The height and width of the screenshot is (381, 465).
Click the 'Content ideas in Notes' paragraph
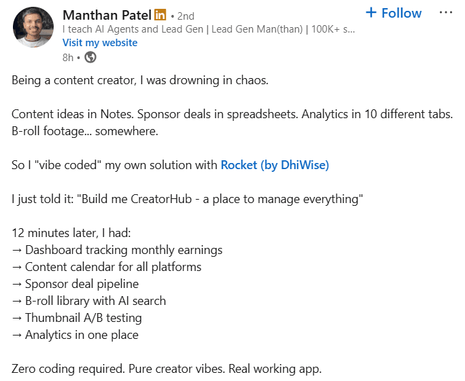(232, 123)
